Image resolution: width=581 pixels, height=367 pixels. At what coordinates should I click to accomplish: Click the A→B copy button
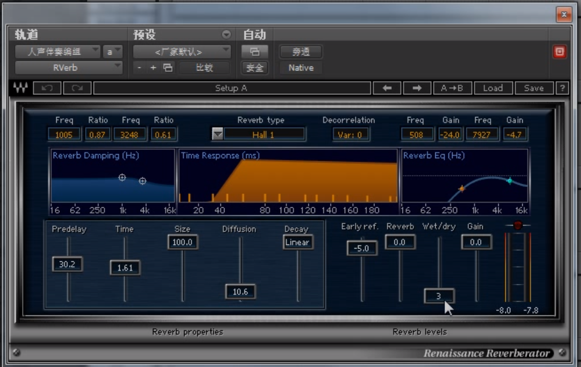452,88
